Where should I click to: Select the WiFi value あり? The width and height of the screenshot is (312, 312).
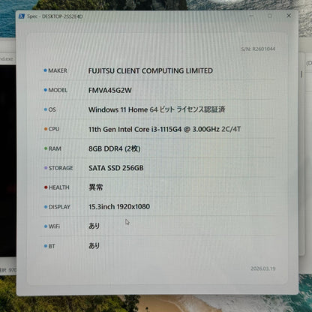click(x=94, y=226)
